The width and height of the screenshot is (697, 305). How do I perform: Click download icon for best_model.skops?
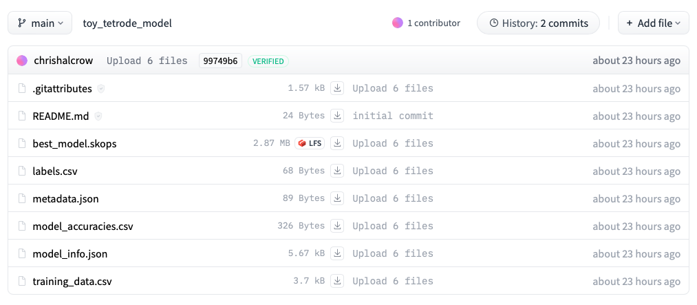[x=337, y=143]
